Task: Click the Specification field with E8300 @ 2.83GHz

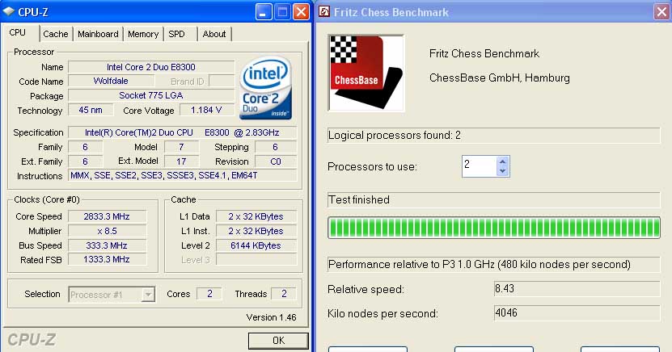Action: (183, 132)
